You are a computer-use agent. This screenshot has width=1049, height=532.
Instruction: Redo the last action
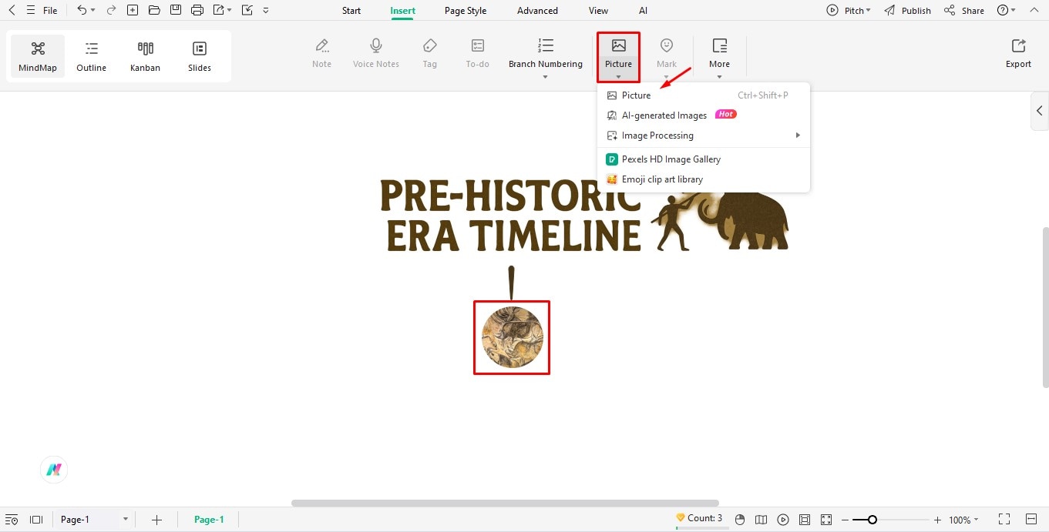pyautogui.click(x=111, y=11)
